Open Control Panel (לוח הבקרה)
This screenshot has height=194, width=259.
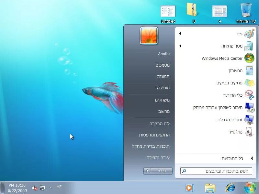coord(160,124)
